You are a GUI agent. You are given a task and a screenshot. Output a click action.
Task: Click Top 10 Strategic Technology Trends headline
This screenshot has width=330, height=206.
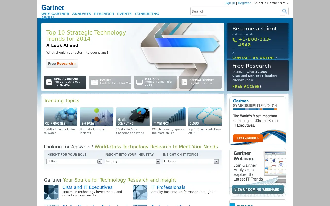click(86, 36)
